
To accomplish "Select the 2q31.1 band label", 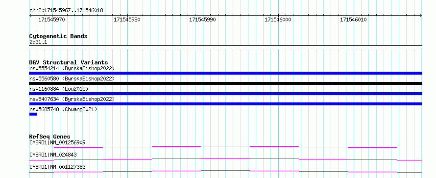I will pyautogui.click(x=38, y=42).
